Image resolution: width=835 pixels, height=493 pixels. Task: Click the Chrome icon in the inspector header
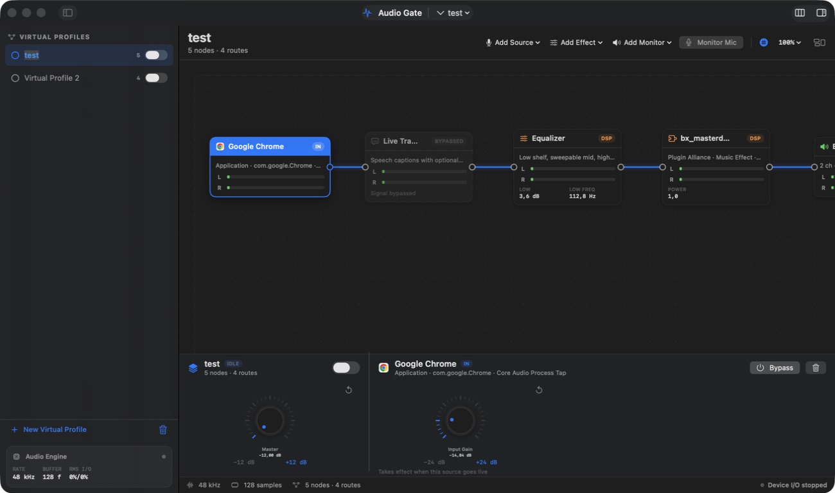[383, 368]
